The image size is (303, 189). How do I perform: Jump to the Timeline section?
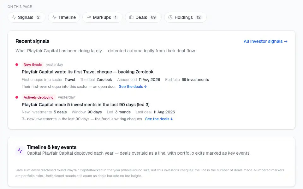[x=64, y=17]
